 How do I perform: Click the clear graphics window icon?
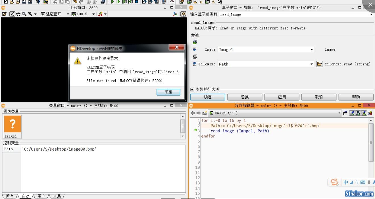[x=4, y=14]
